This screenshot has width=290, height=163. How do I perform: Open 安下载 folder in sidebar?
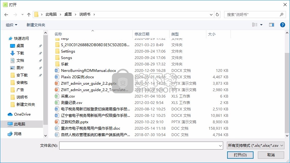(x=22, y=75)
